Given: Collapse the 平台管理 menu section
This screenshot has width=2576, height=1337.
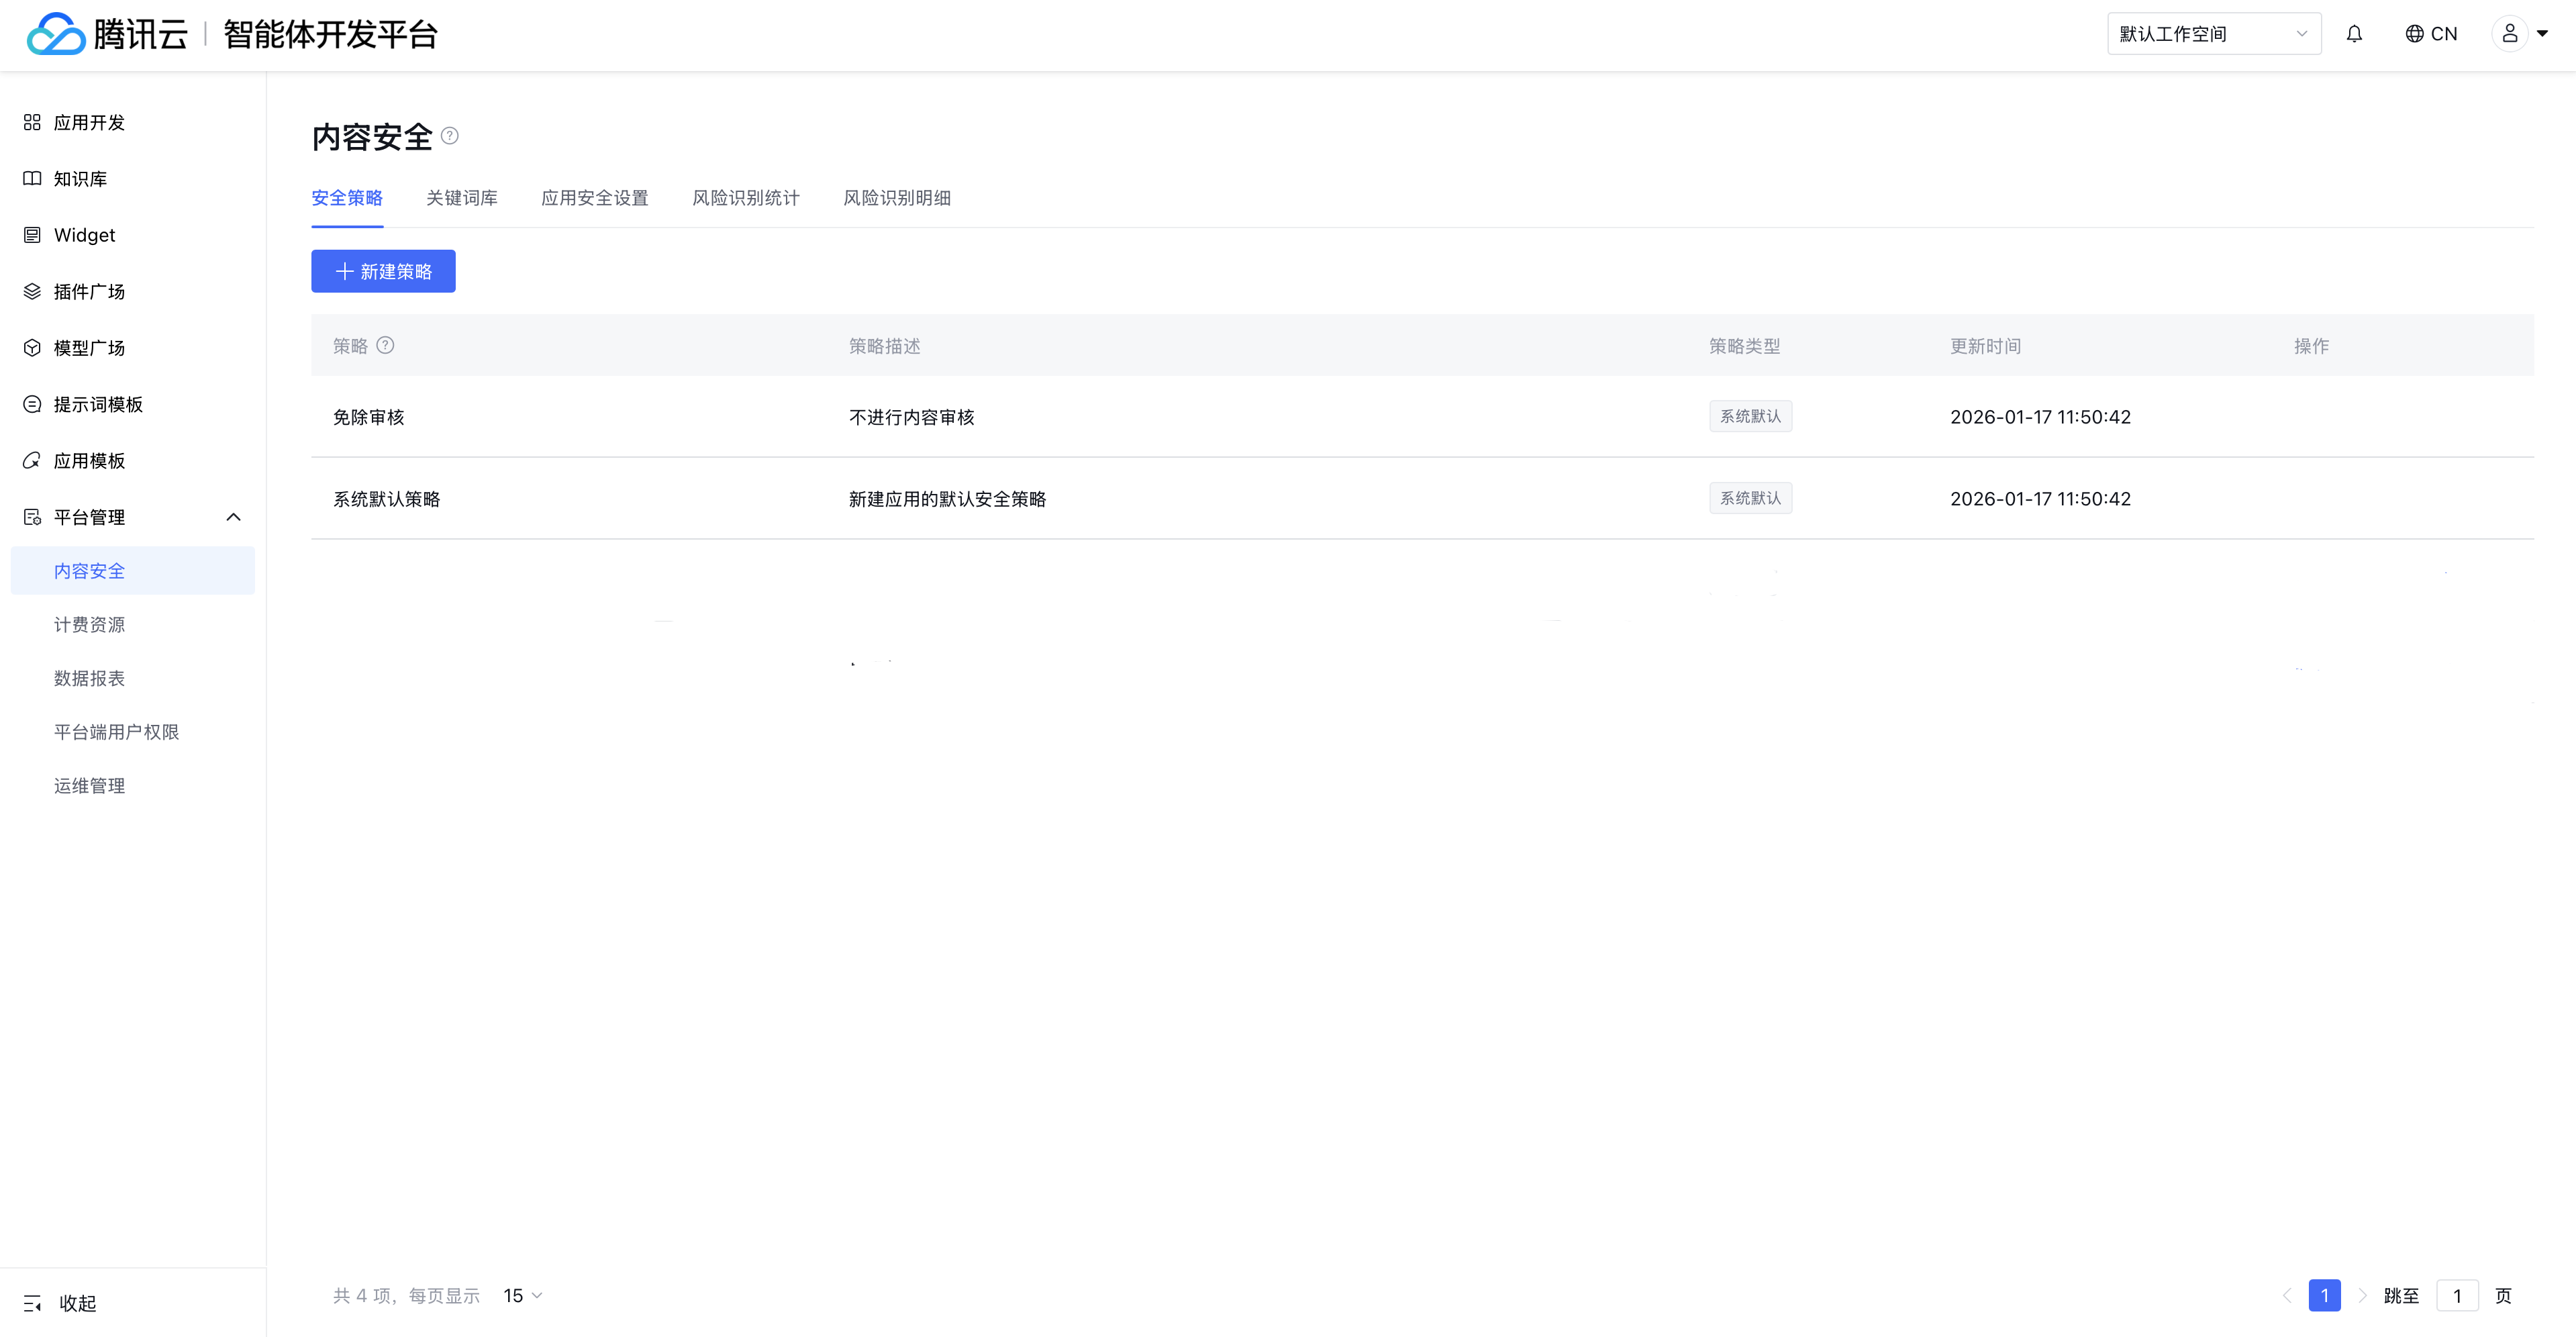Looking at the screenshot, I should pyautogui.click(x=233, y=517).
